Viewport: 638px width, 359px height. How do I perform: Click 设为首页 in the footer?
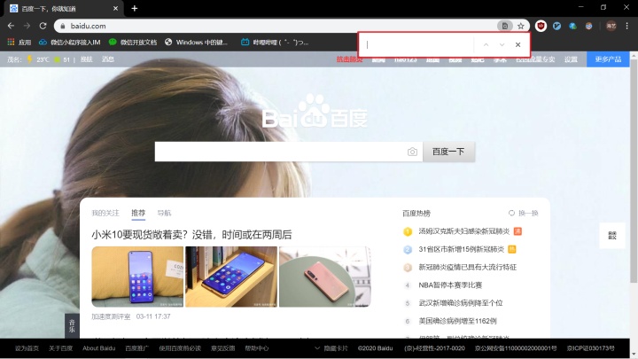[27, 348]
